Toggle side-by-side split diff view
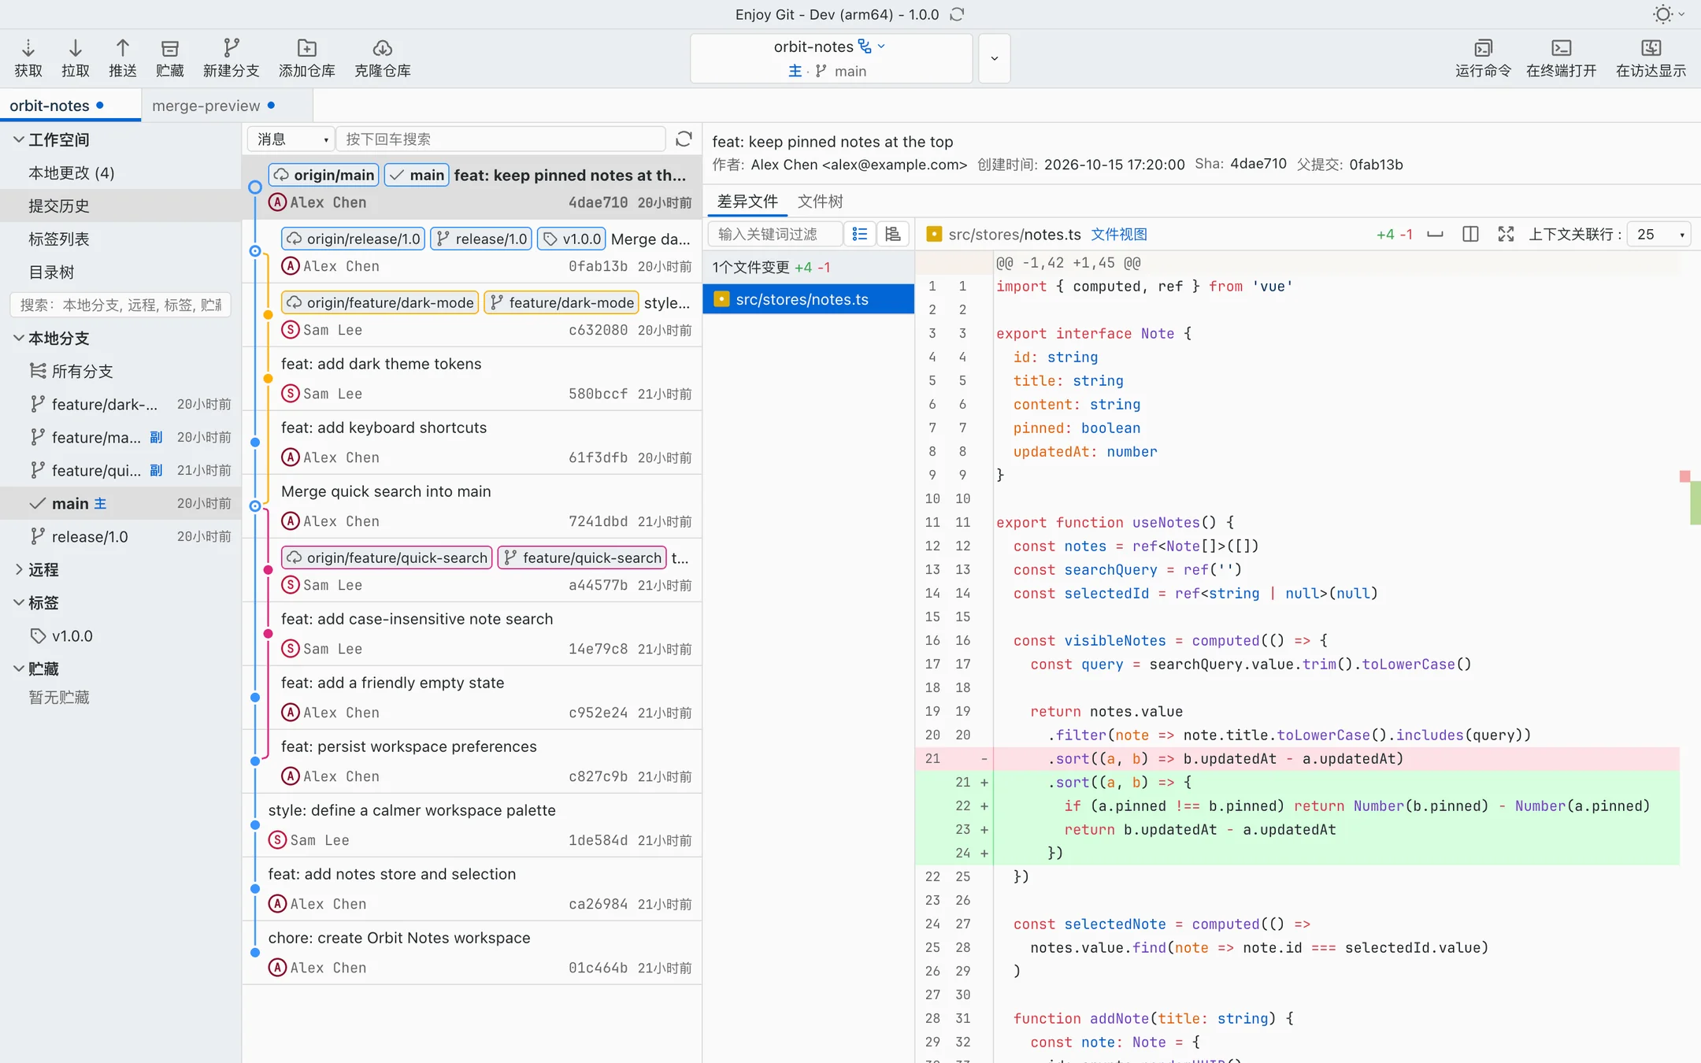The height and width of the screenshot is (1063, 1701). click(1469, 234)
